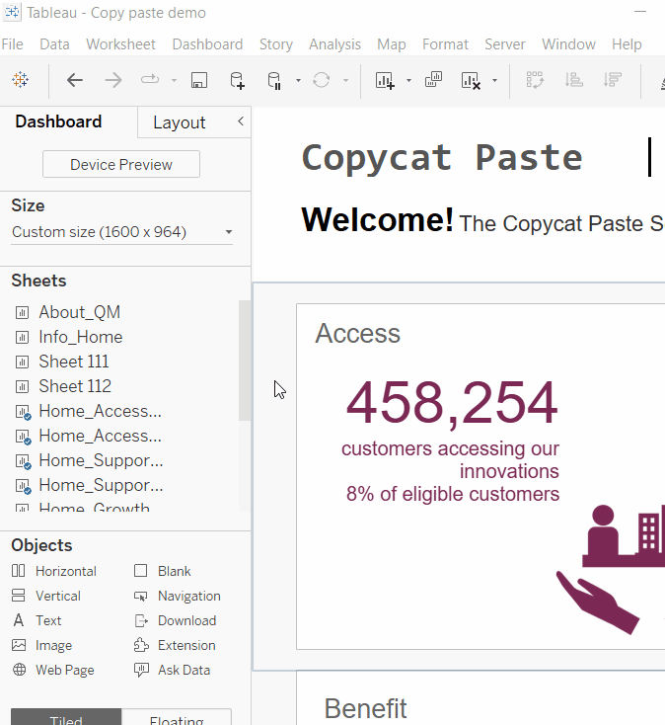This screenshot has height=725, width=665.
Task: Click the Tableau start page icon
Action: (20, 80)
